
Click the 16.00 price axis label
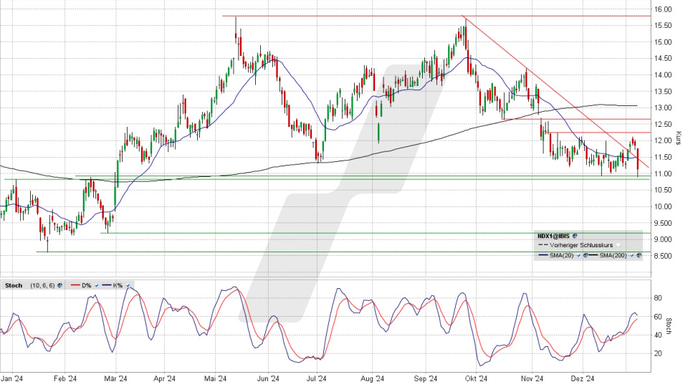tap(663, 9)
